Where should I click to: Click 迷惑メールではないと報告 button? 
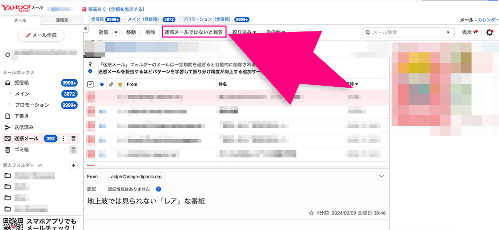pyautogui.click(x=194, y=32)
